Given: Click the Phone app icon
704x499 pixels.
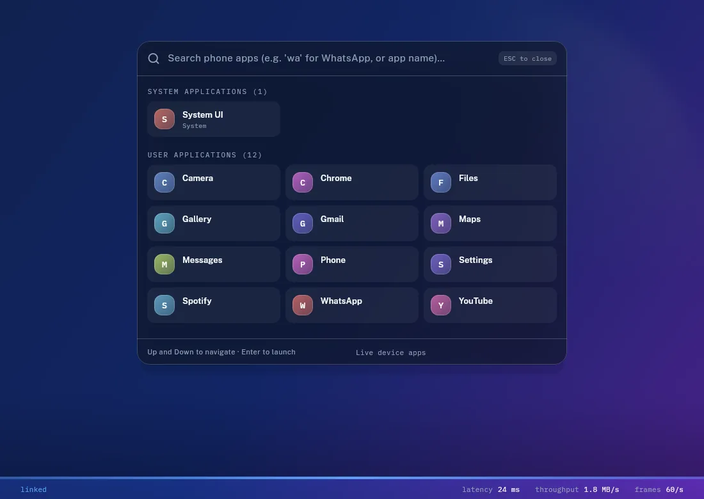Looking at the screenshot, I should 303,264.
